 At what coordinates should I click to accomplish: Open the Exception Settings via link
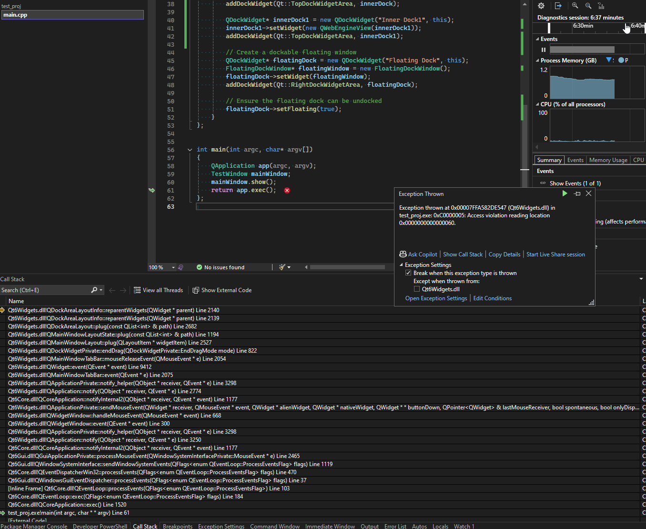[436, 298]
